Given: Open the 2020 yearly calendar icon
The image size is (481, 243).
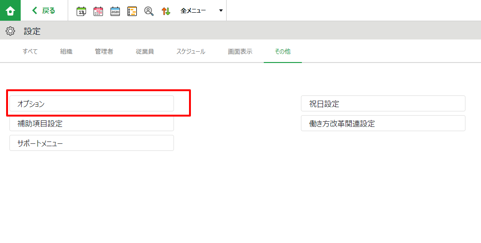Looking at the screenshot, I should (115, 11).
